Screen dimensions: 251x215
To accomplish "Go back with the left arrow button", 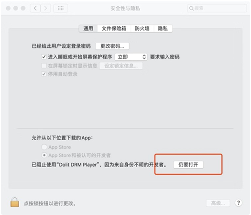I will pyautogui.click(x=35, y=8).
